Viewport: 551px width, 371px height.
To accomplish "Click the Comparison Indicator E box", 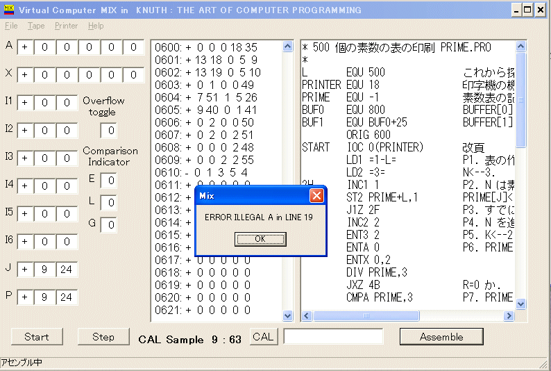I will click(x=108, y=181).
